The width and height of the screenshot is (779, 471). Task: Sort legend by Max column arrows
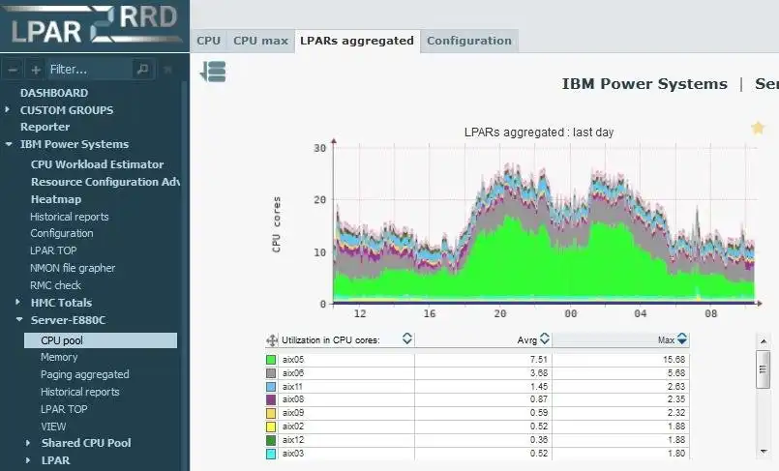682,339
